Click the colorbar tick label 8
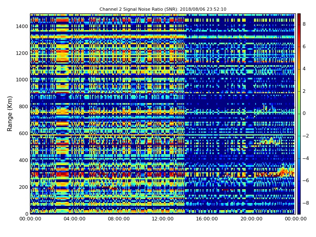Screen dimensions: 316x237 click(304, 24)
